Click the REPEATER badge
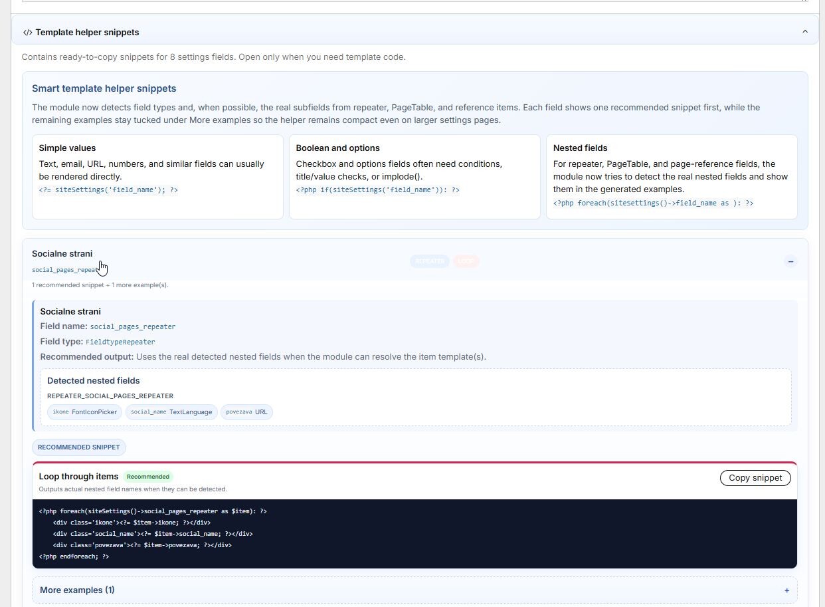Image resolution: width=825 pixels, height=607 pixels. [429, 261]
